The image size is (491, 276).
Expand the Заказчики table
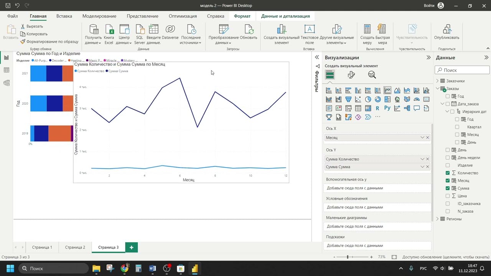tap(437, 81)
